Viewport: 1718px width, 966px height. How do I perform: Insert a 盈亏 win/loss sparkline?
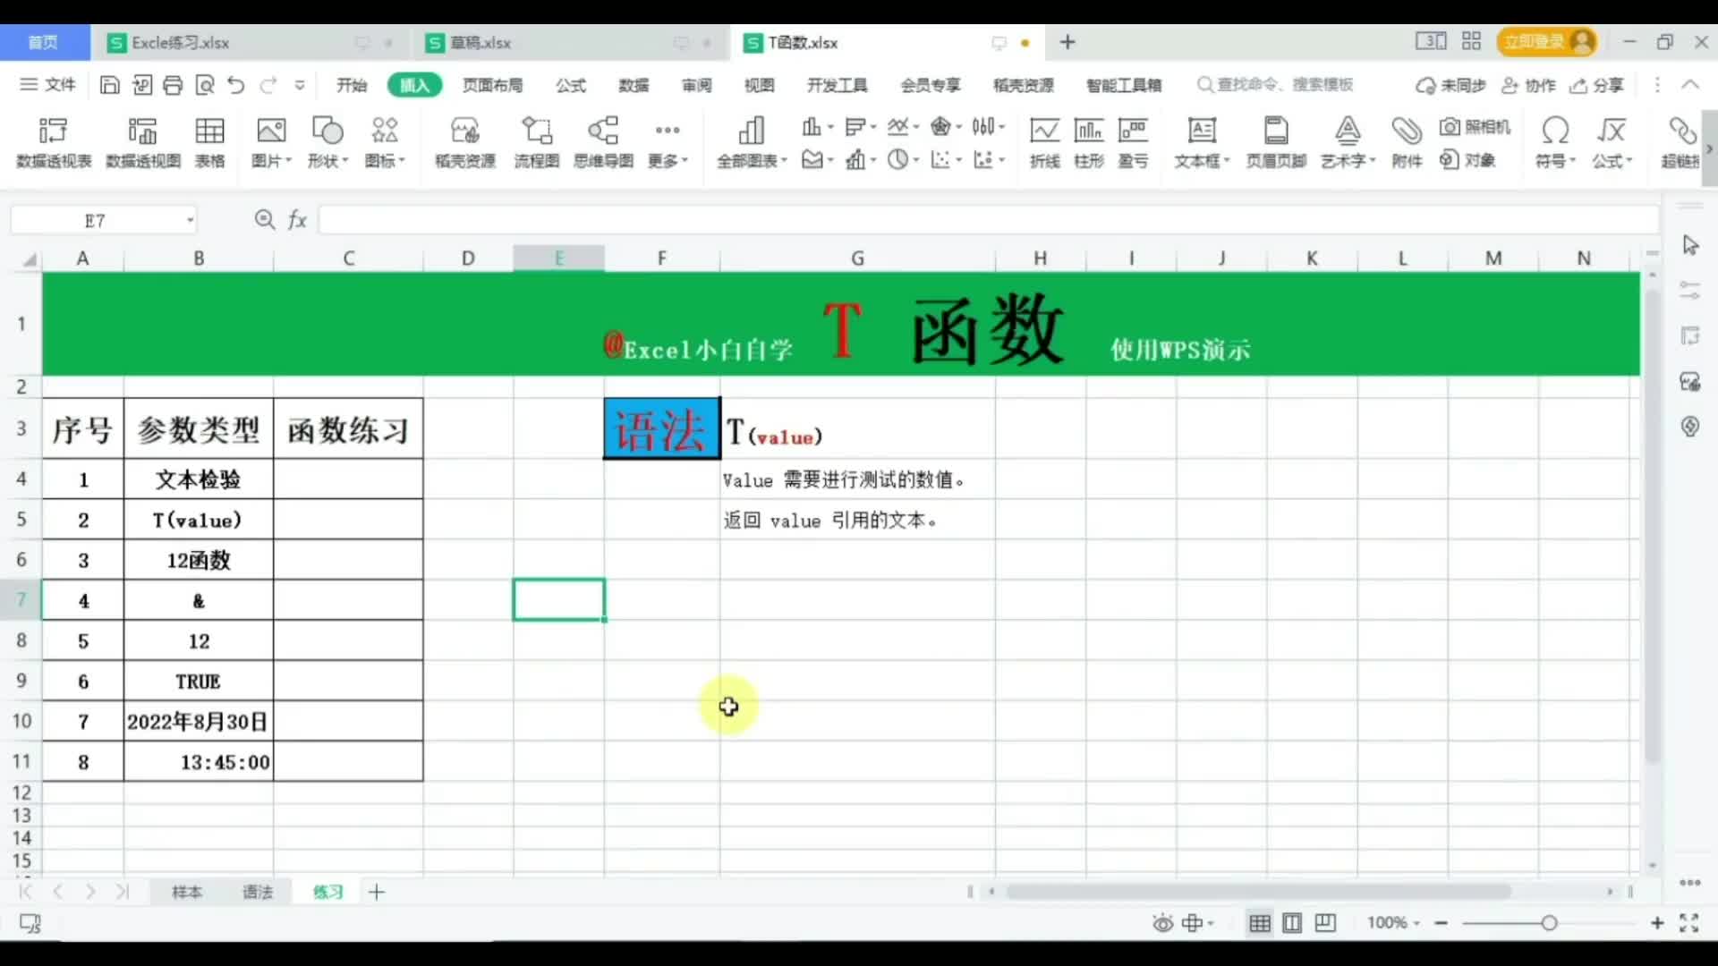pyautogui.click(x=1133, y=141)
